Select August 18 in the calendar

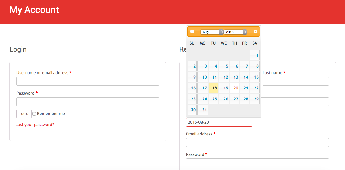[x=213, y=88]
